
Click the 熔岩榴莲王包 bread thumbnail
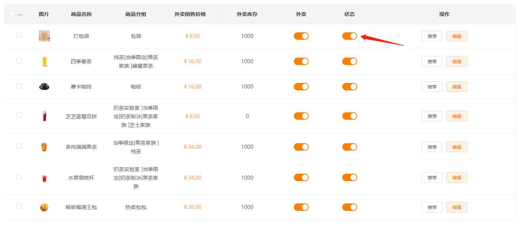click(44, 207)
